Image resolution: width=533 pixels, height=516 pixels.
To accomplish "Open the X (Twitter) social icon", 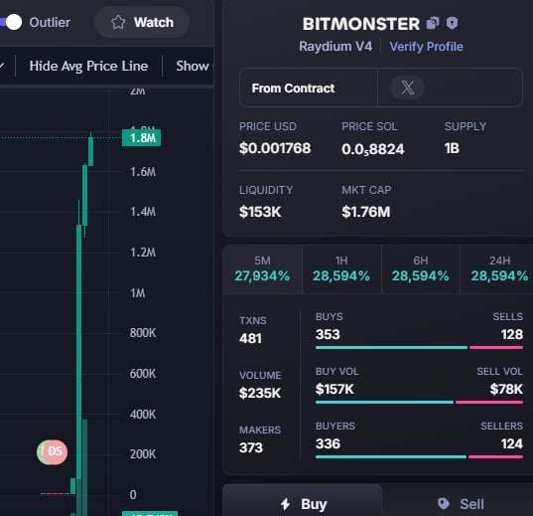I will [x=407, y=87].
